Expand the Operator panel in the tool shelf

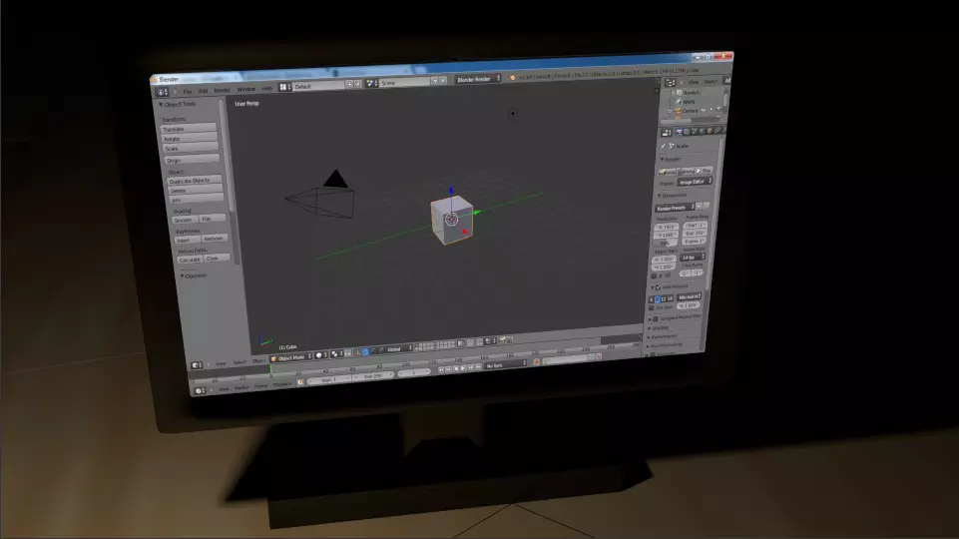[x=193, y=275]
